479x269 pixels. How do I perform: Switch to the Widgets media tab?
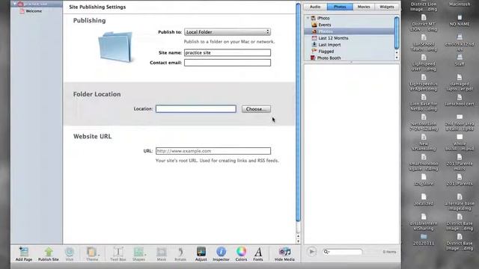click(387, 7)
